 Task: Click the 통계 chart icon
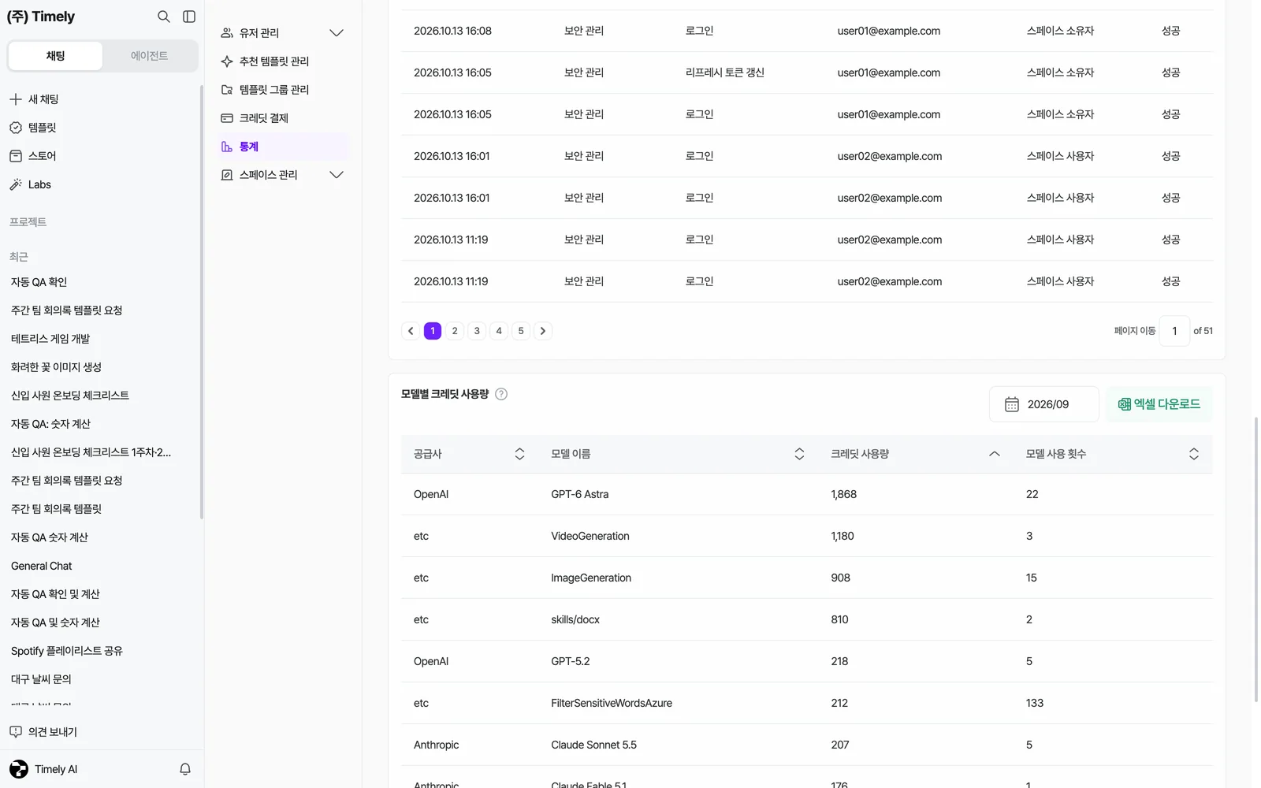pos(227,147)
